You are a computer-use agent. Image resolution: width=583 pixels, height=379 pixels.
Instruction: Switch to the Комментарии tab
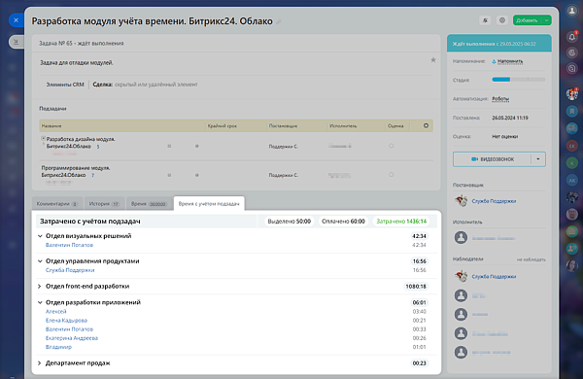click(57, 204)
